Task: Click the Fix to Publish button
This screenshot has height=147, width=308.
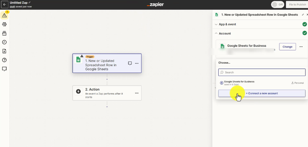Action: pos(298,4)
